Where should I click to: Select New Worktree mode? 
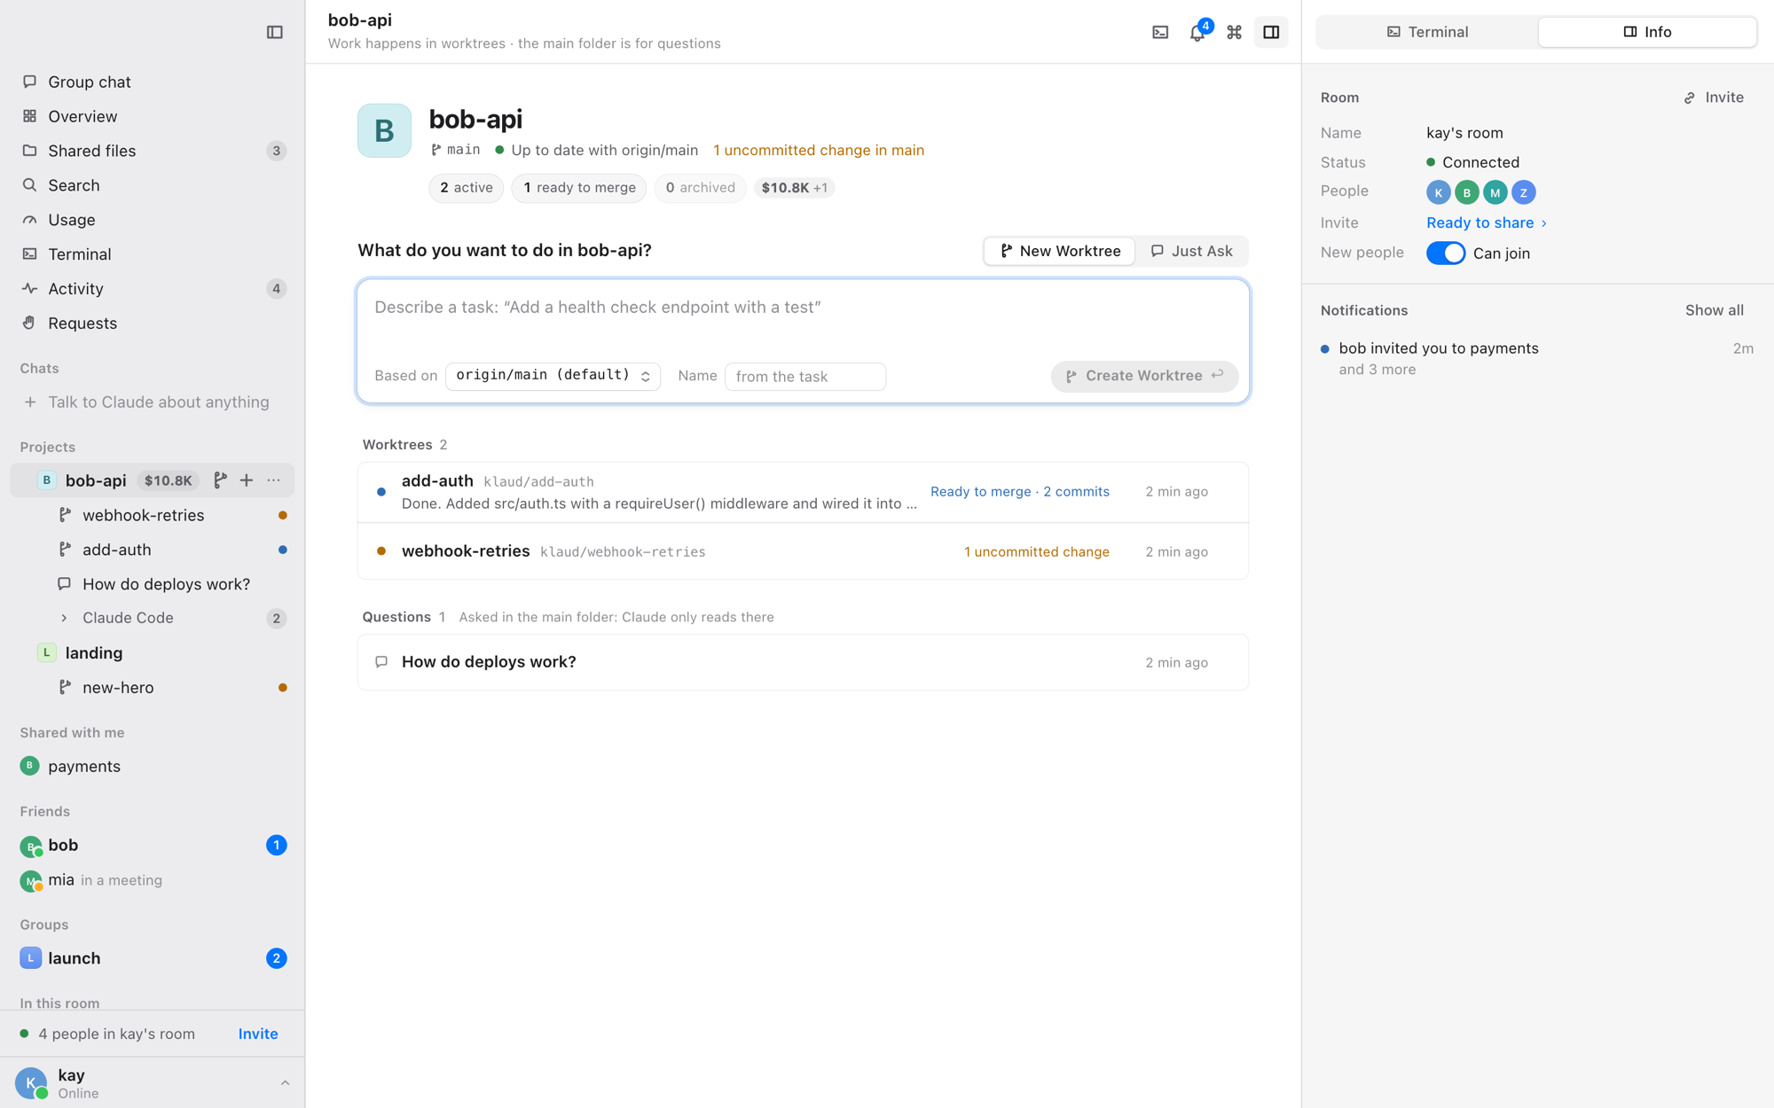pyautogui.click(x=1060, y=252)
